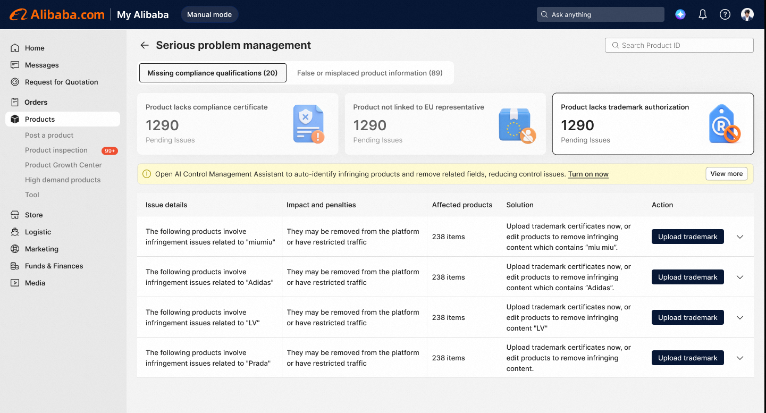Click the Store sidebar icon
The image size is (766, 413).
point(15,215)
